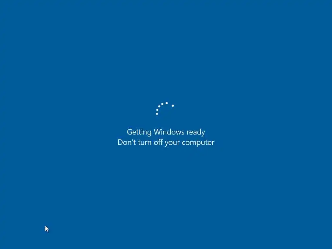Click the word "computer"
The image size is (332, 249).
coord(198,143)
